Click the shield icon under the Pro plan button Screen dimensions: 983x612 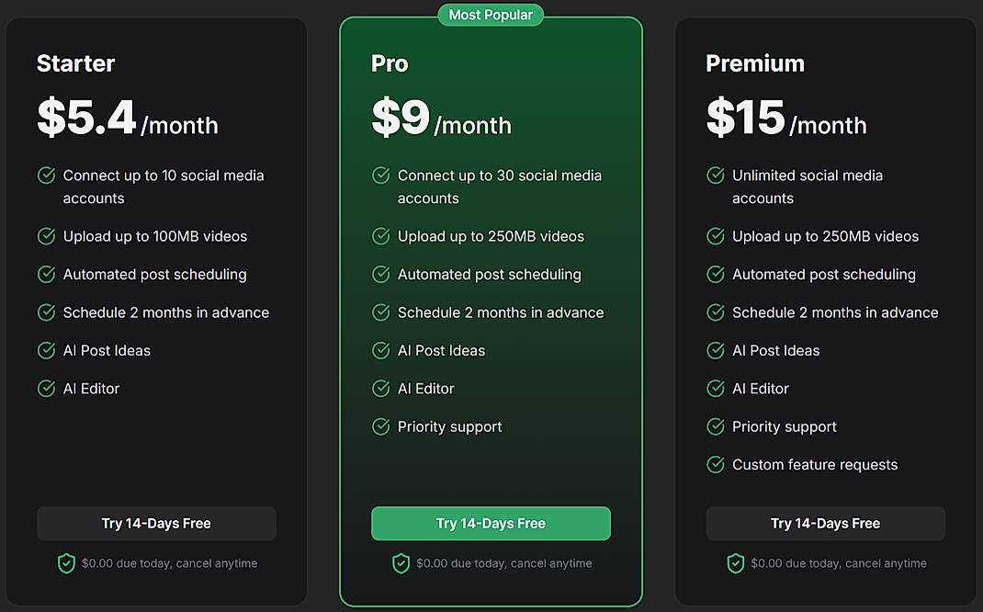tap(401, 562)
